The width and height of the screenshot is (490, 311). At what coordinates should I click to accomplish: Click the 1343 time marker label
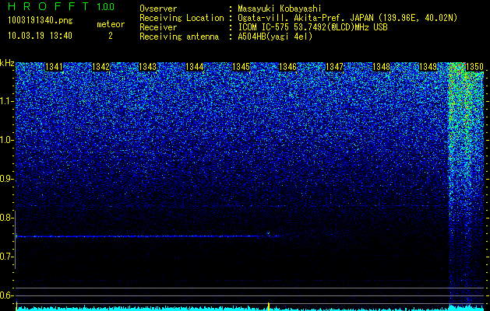click(x=147, y=67)
